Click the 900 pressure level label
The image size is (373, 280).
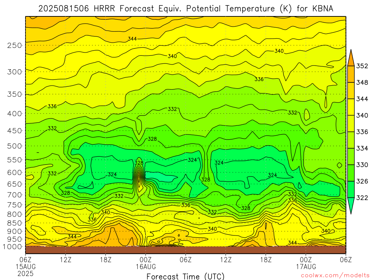tap(15, 231)
